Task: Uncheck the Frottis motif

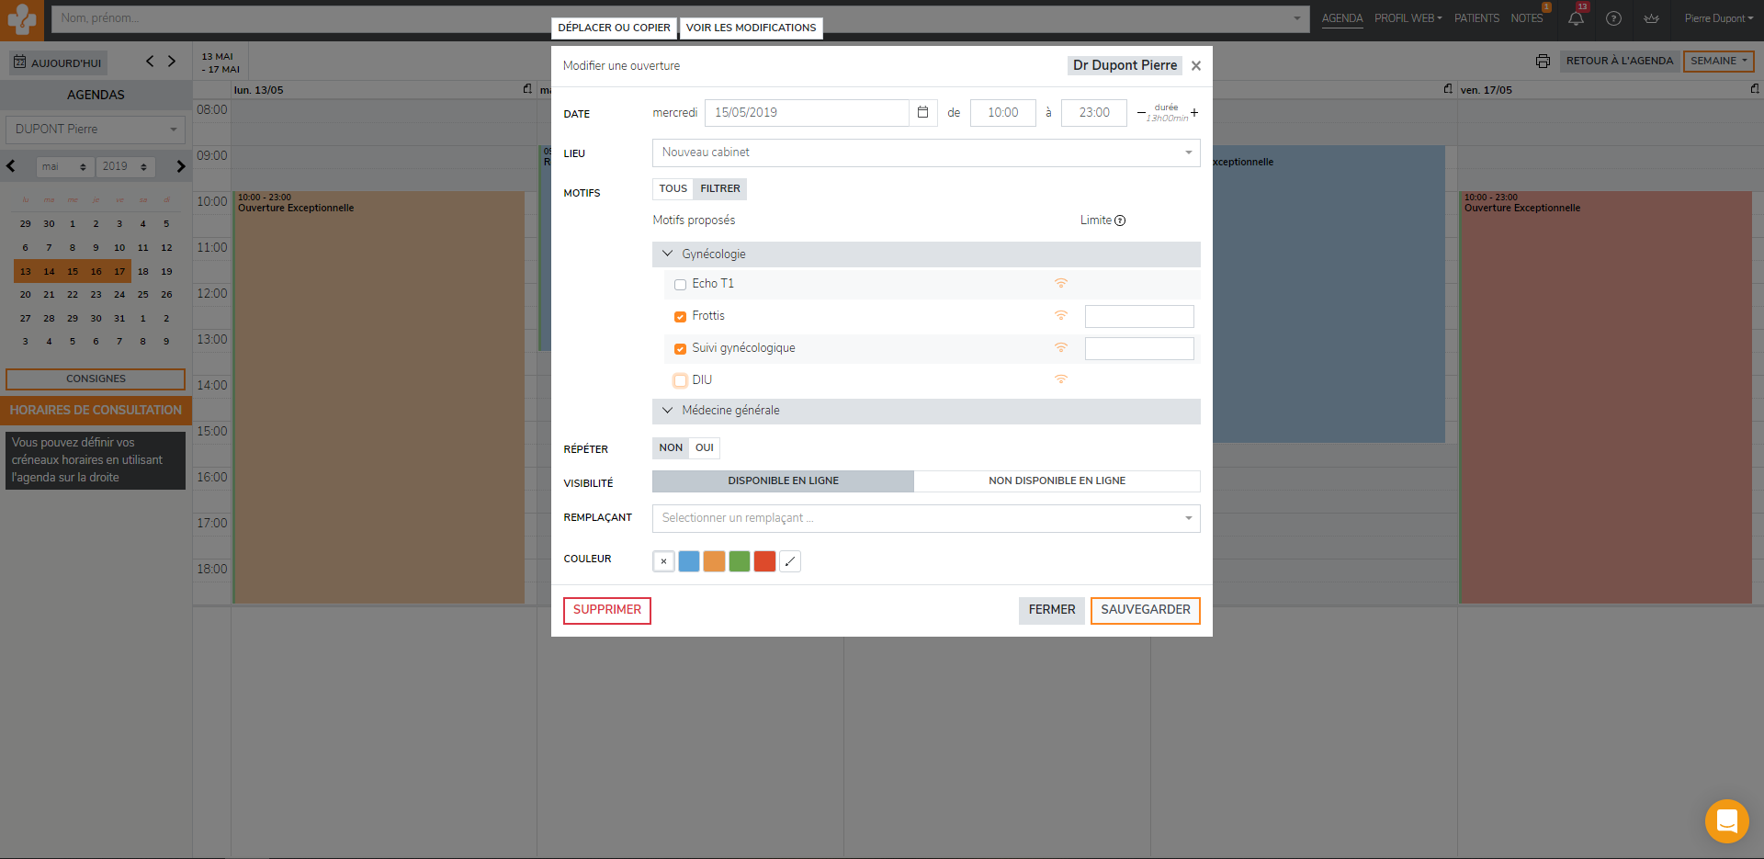Action: (x=680, y=317)
